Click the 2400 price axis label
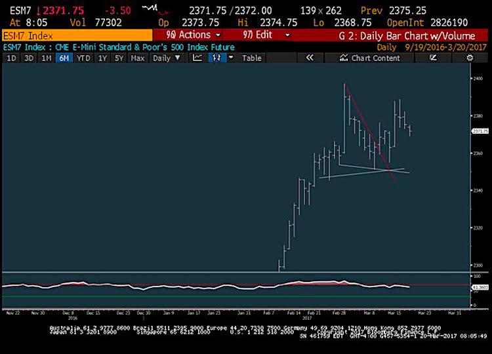This screenshot has height=354, width=492. point(478,78)
